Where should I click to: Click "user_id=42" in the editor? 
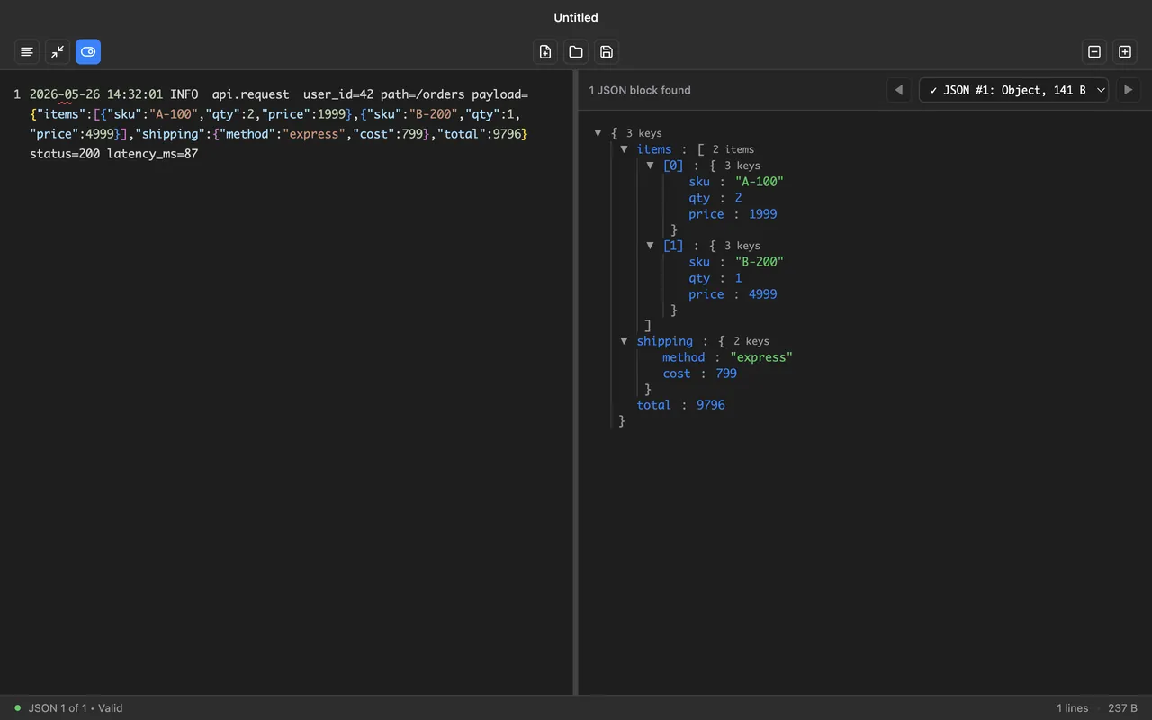[338, 94]
